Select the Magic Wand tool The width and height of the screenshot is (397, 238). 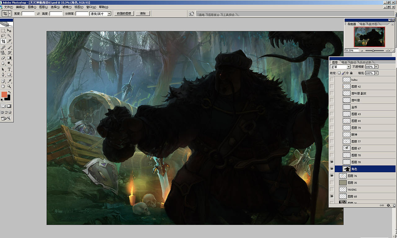(x=9, y=36)
